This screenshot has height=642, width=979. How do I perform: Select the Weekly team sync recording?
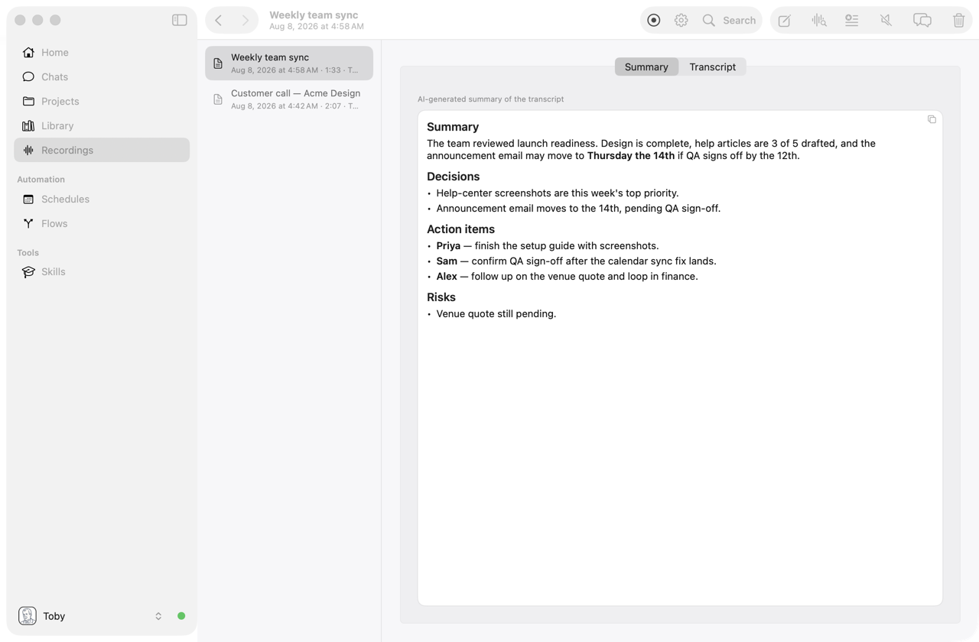coord(289,63)
